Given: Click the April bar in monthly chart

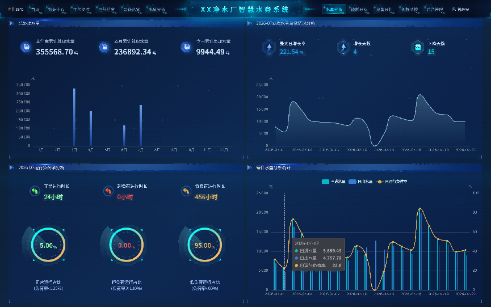Looking at the screenshot, I should point(91,129).
